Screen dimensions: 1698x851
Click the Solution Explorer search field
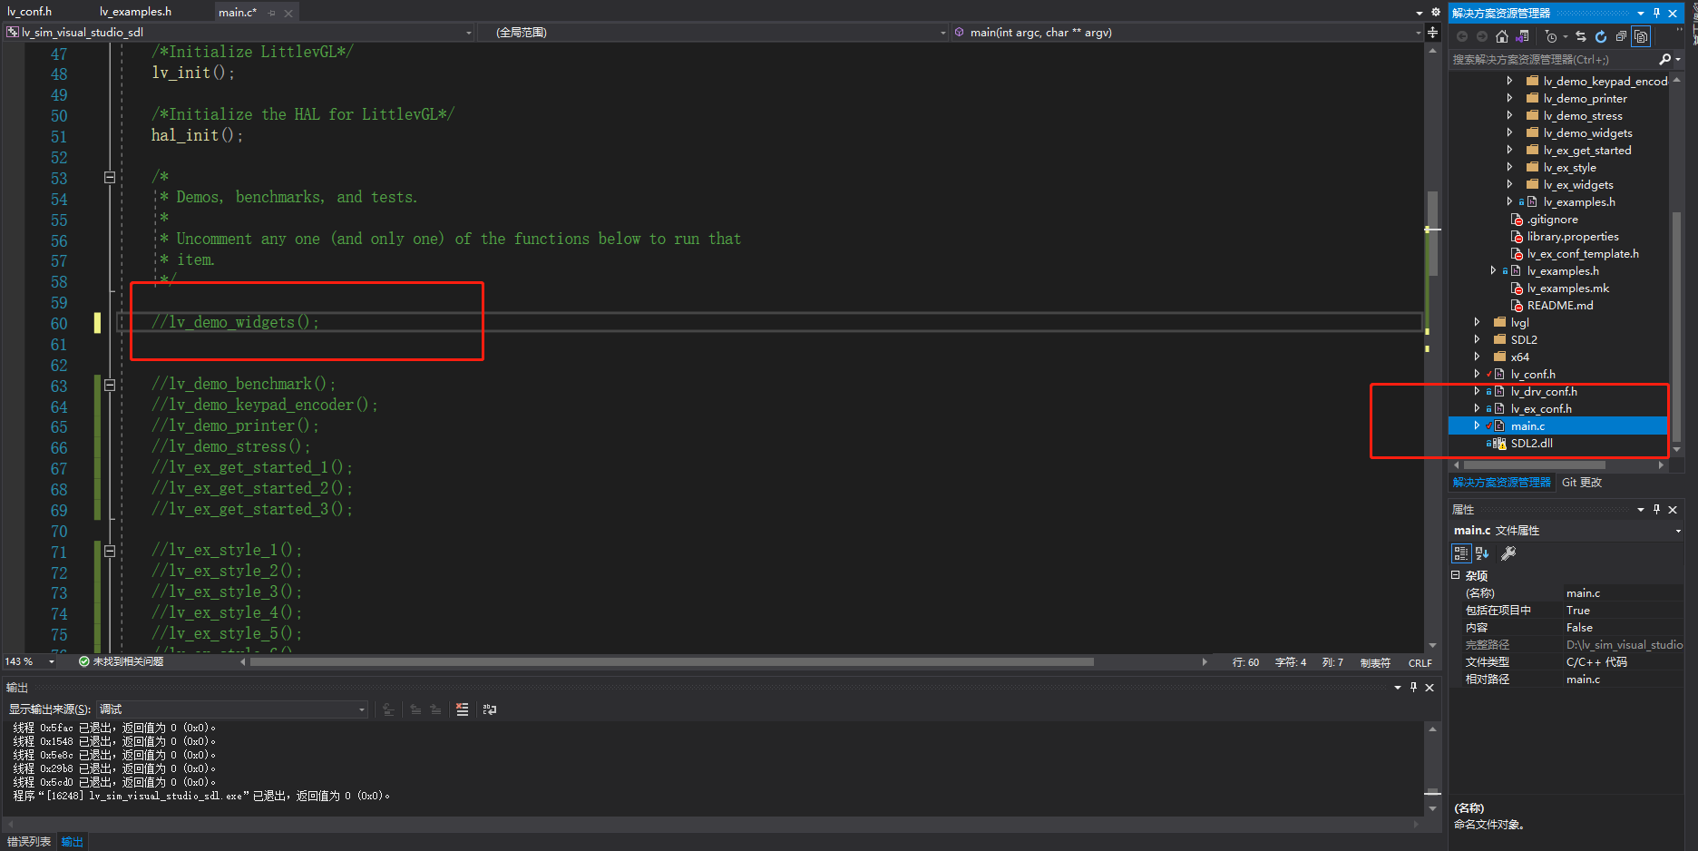[1553, 59]
